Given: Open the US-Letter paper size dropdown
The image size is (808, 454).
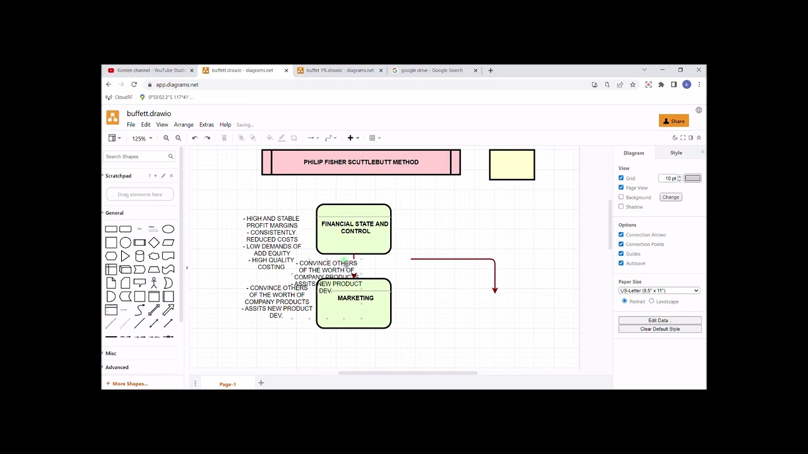Looking at the screenshot, I should pyautogui.click(x=659, y=291).
